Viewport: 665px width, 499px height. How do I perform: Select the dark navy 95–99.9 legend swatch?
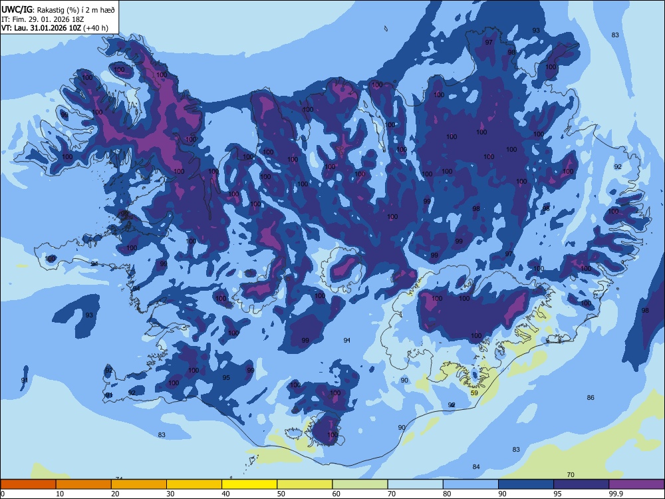pos(581,484)
